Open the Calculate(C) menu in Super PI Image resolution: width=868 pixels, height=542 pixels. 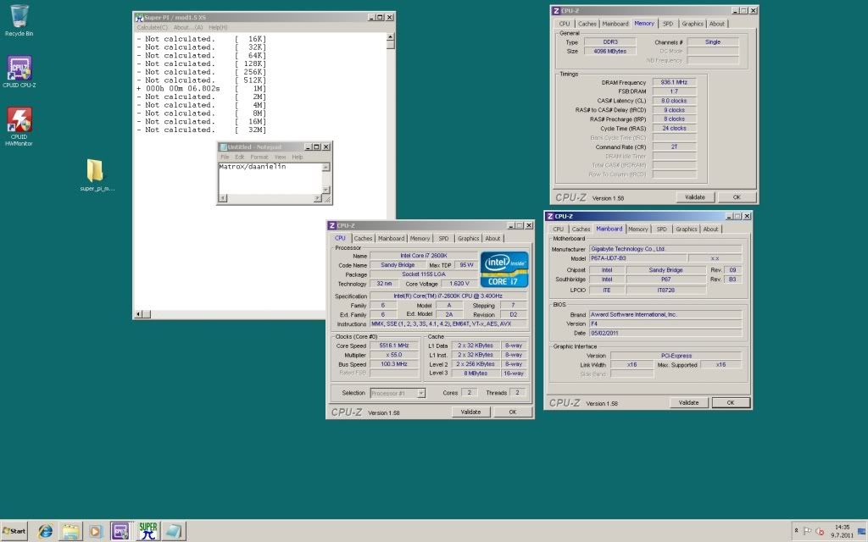153,28
